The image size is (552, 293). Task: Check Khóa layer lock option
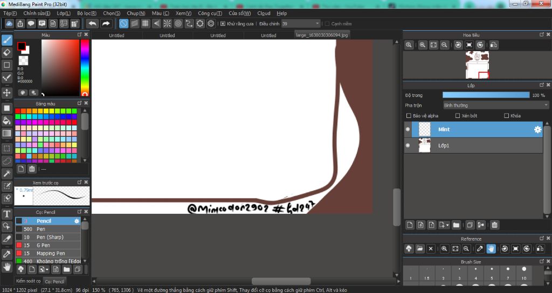pos(507,115)
